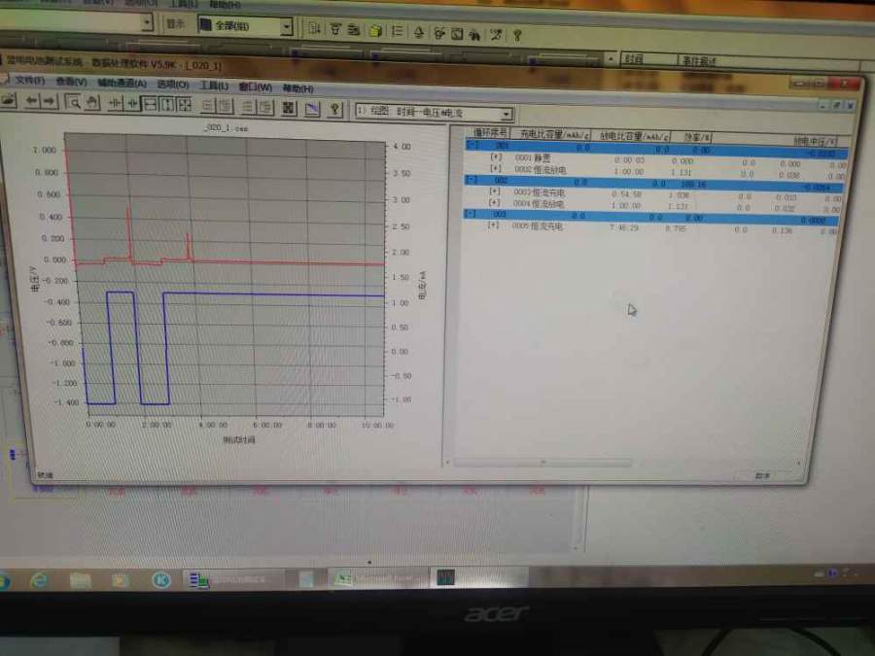This screenshot has height=656, width=875.
Task: Click the yellow box icon in background toolbar
Action: click(376, 31)
